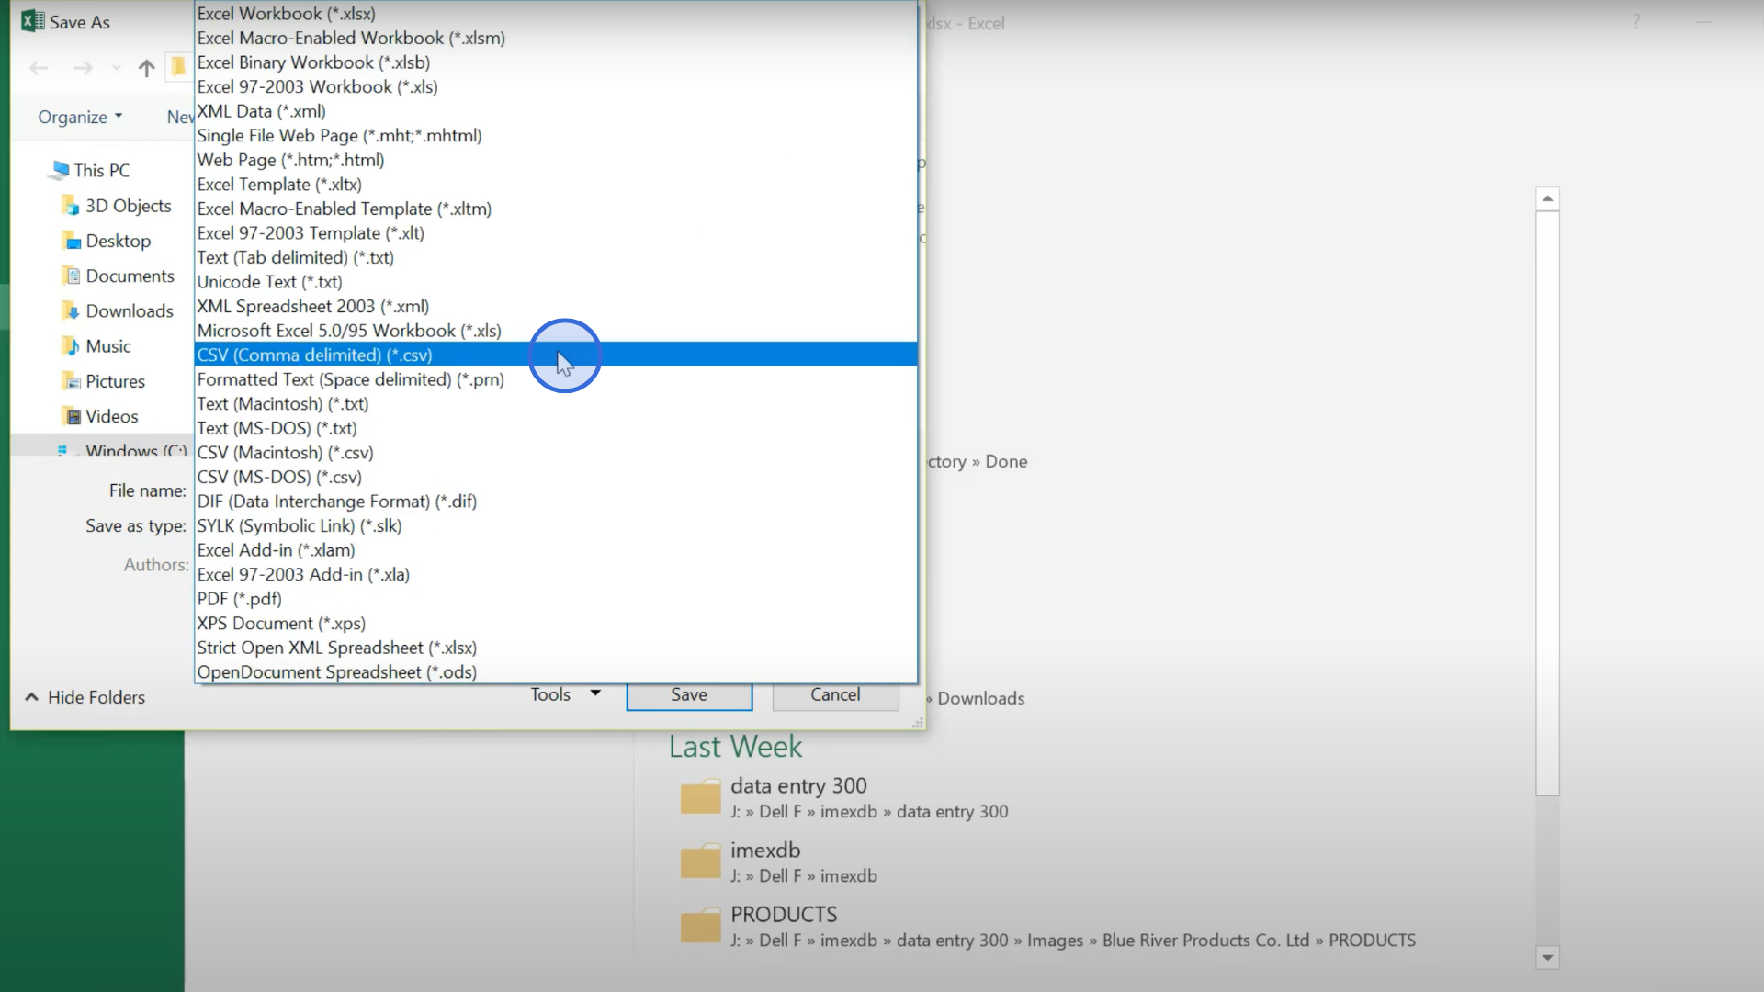Screen dimensions: 1764x992
Task: Click the Desktop folder icon
Action: tap(71, 241)
